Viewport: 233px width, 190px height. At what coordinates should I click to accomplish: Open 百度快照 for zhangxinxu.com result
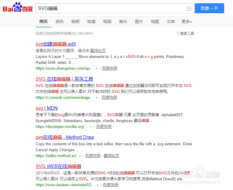tap(110, 68)
